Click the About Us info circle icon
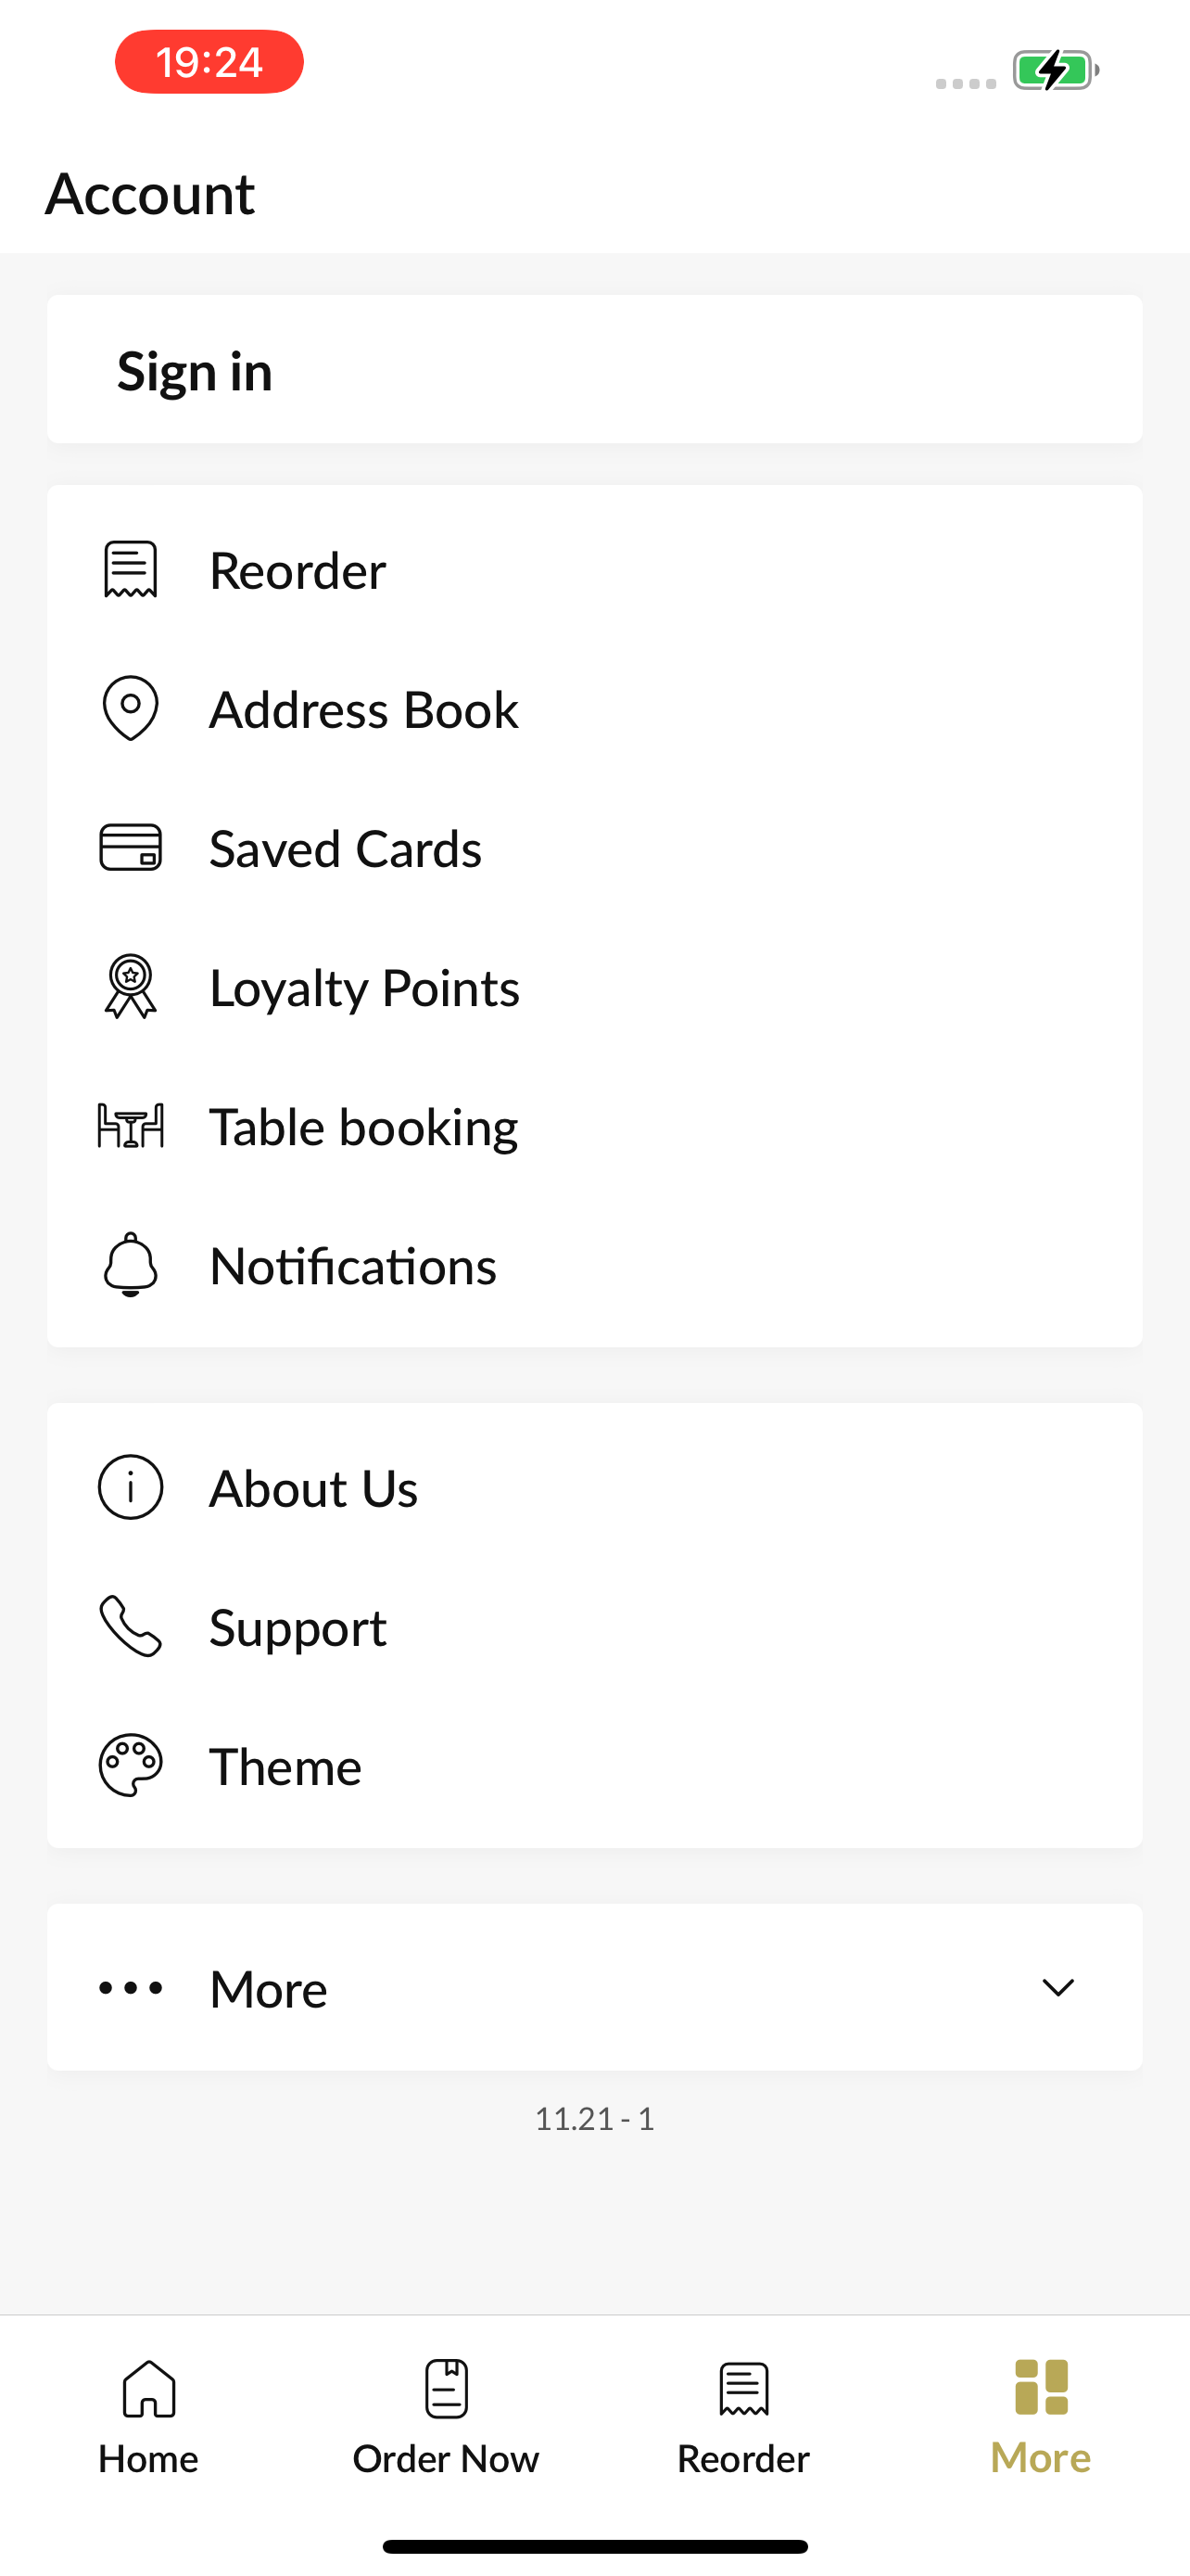This screenshot has height=2576, width=1190. pos(131,1488)
